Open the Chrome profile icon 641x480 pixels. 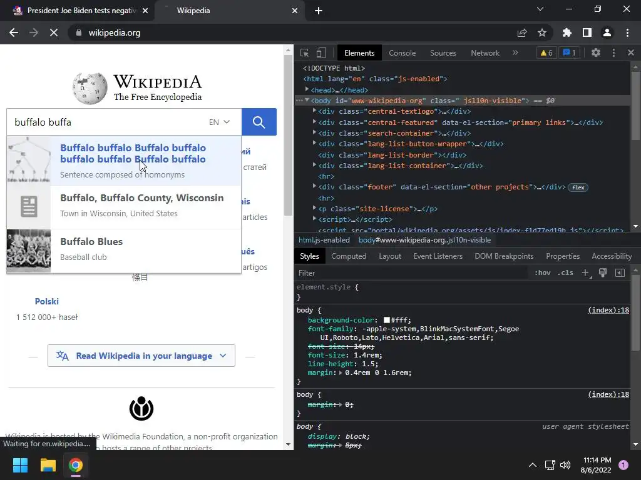point(607,32)
